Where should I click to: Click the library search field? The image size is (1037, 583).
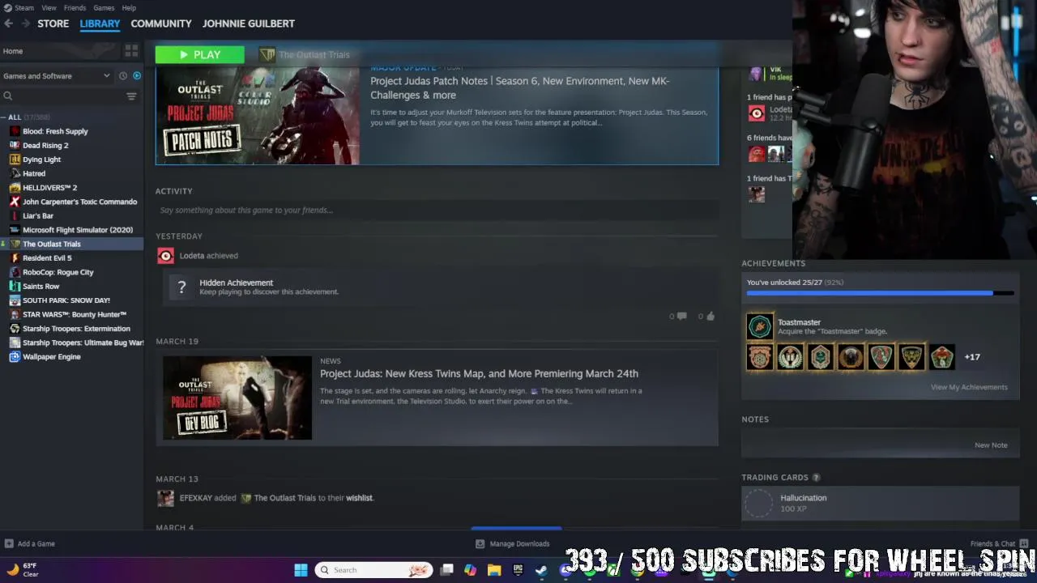coord(63,96)
